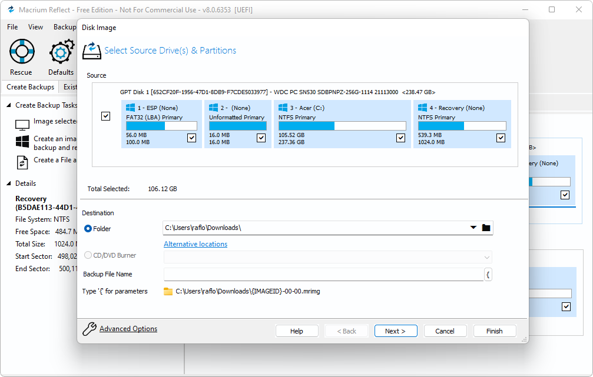Open the Defaults settings icon
Screen dimensions: 593x377
(x=61, y=52)
